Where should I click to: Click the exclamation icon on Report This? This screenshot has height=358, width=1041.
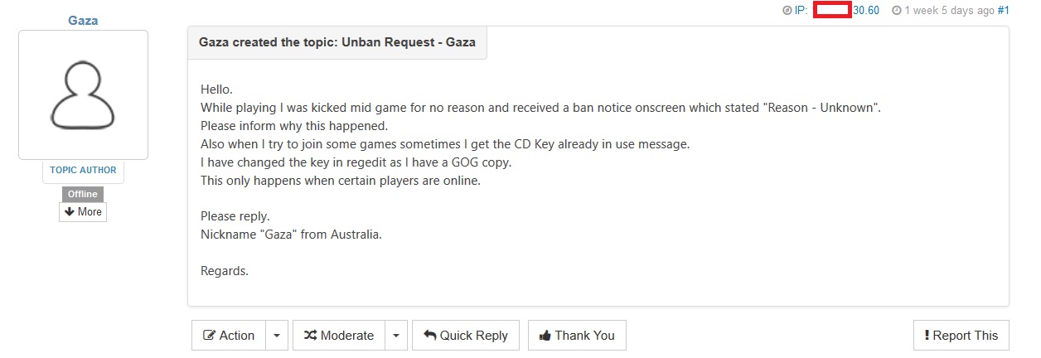(927, 336)
